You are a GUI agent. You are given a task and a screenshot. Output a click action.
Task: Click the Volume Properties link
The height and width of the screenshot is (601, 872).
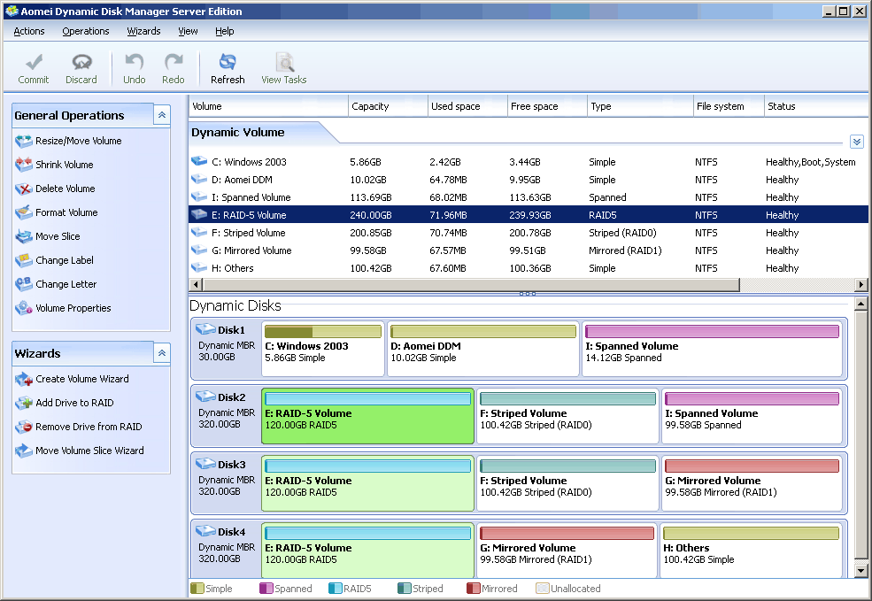pos(73,308)
